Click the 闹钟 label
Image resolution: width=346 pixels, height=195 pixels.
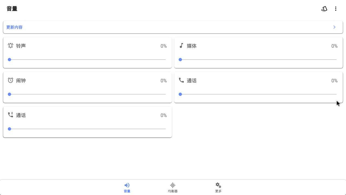(21, 80)
